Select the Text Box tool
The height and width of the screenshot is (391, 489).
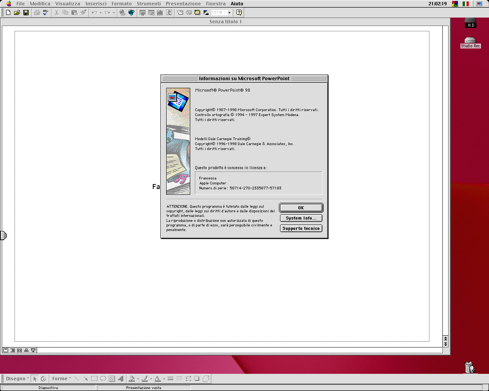click(112, 379)
